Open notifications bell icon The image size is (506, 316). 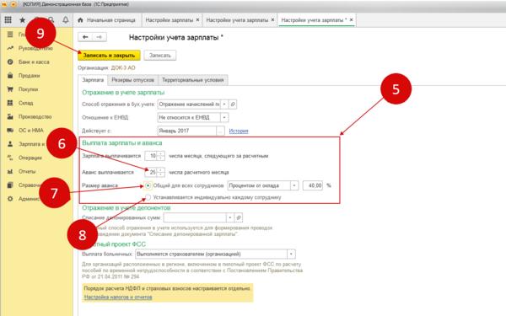coord(66,20)
